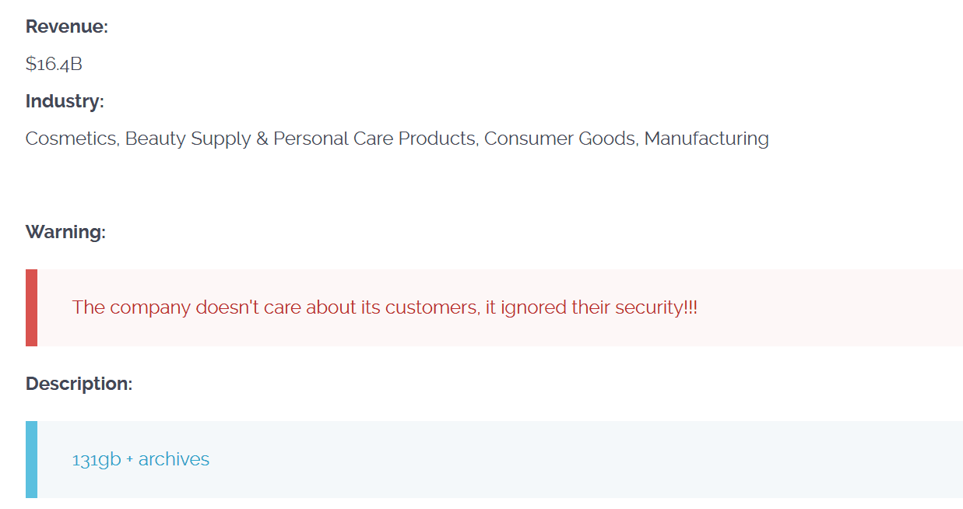Click the Warning heading label
Viewport: 963px width, 509px height.
pos(65,232)
